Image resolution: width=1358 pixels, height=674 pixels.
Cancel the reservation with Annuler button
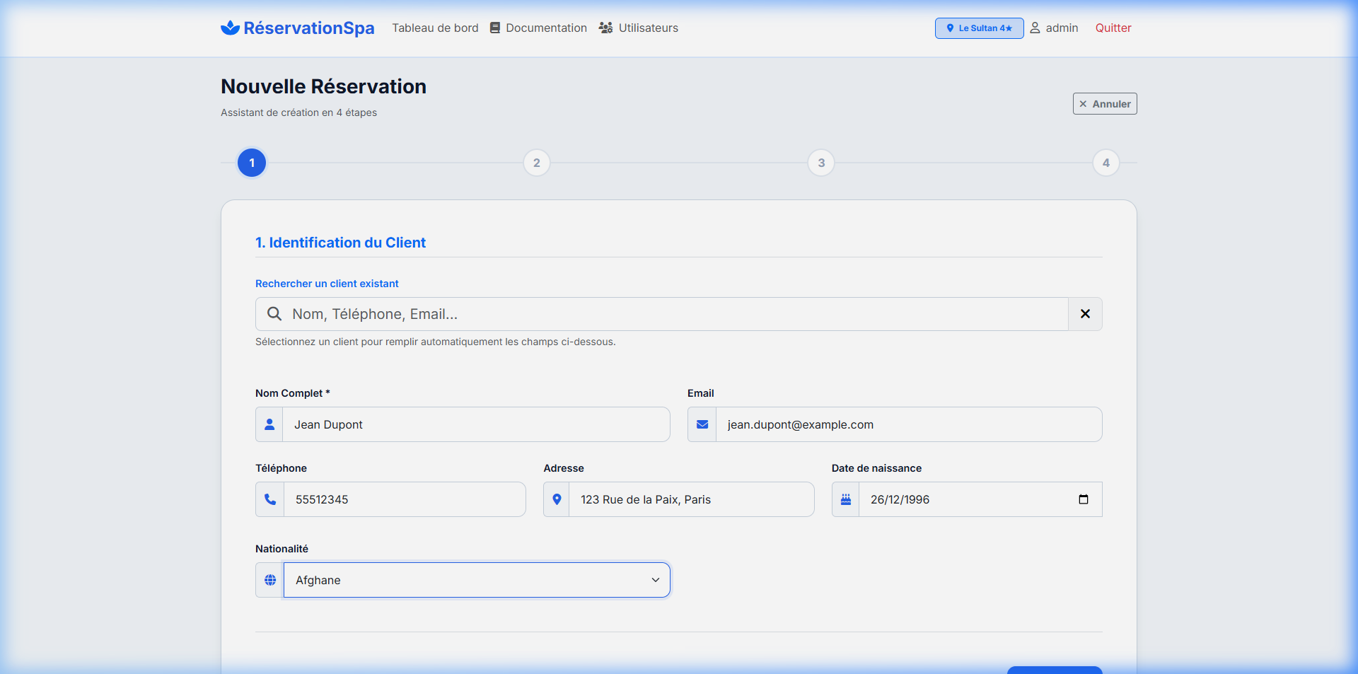tap(1105, 104)
